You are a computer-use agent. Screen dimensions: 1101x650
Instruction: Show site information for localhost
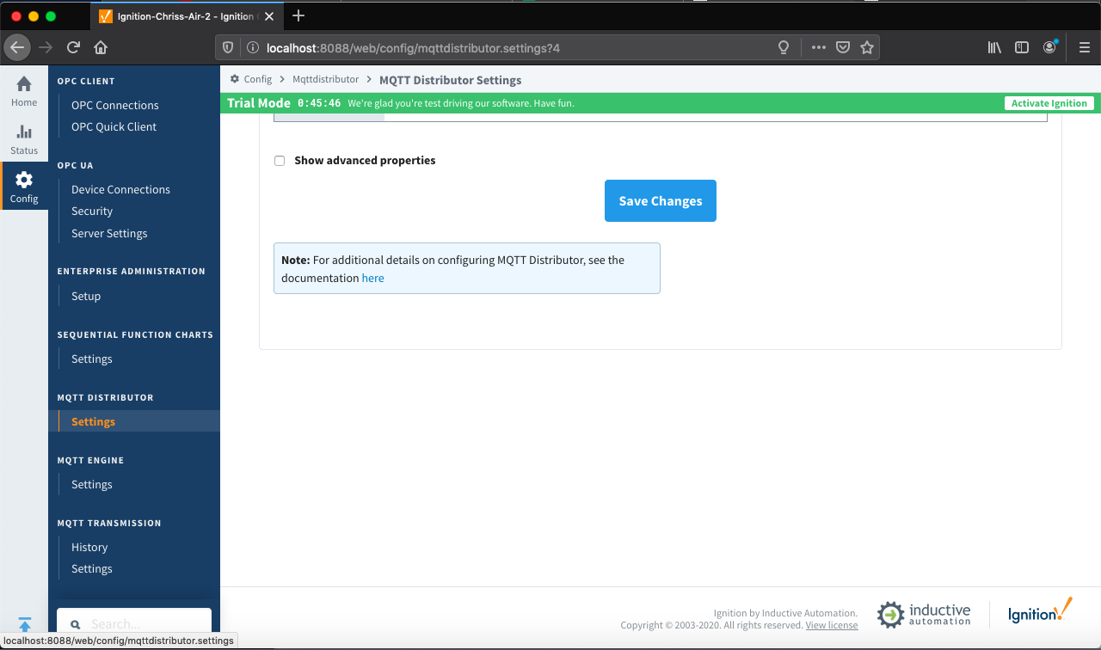pos(252,48)
